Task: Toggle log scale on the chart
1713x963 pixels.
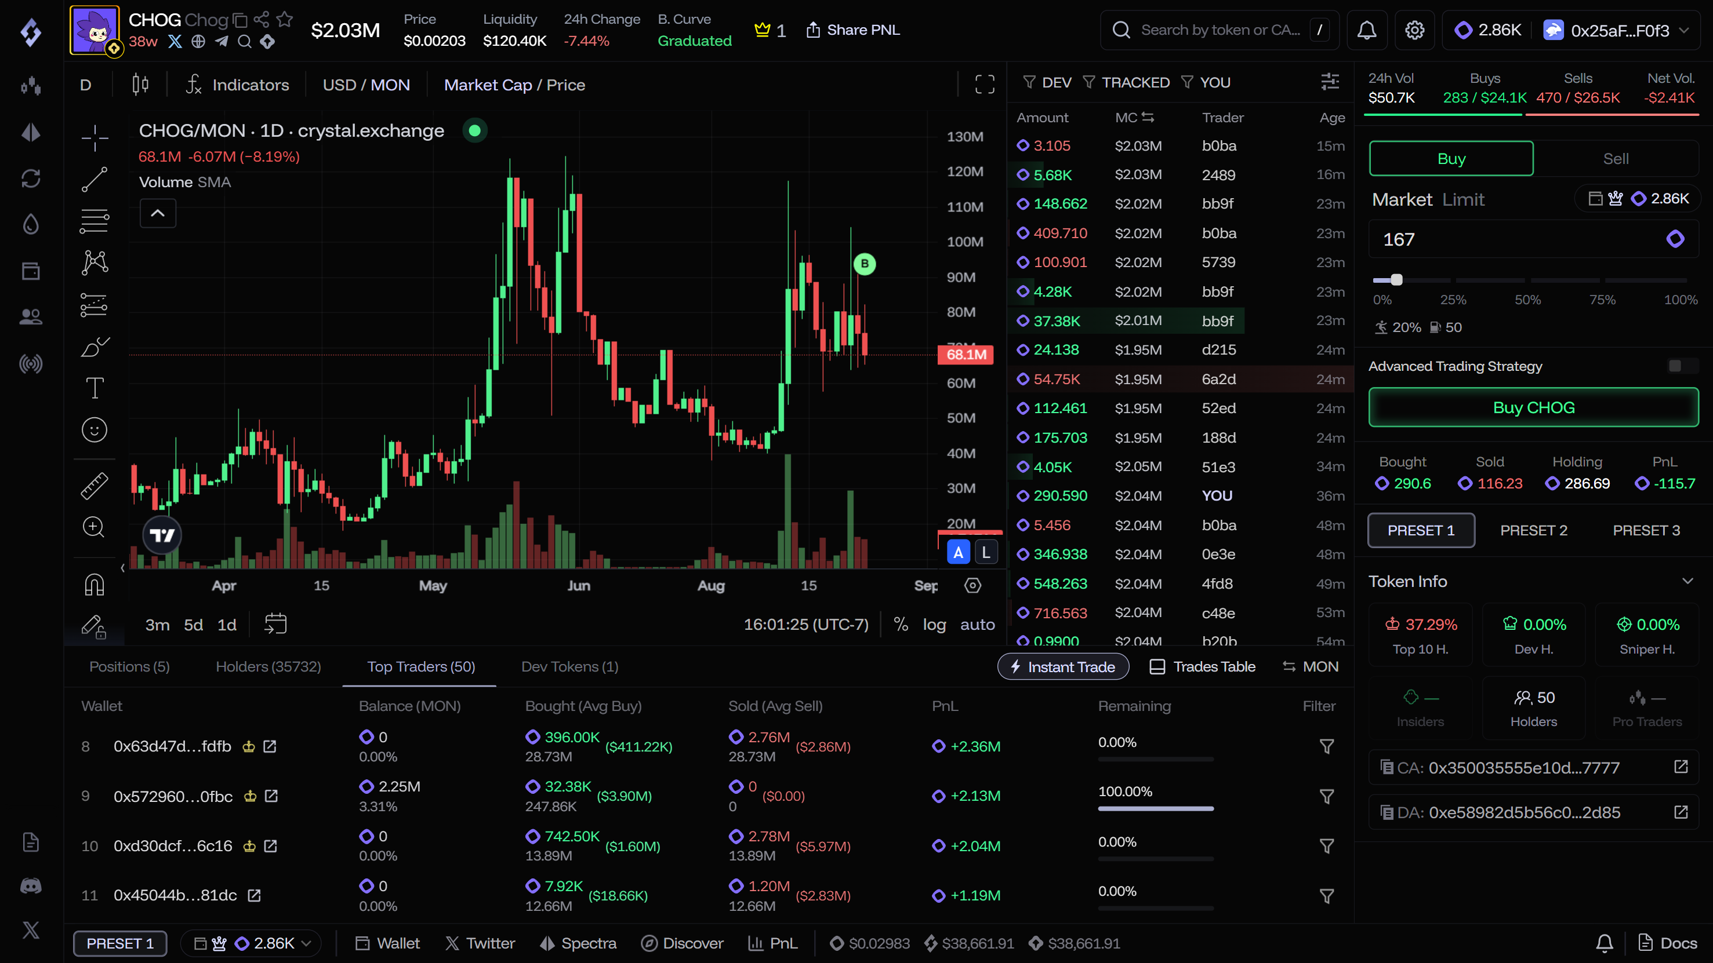Action: 934,625
